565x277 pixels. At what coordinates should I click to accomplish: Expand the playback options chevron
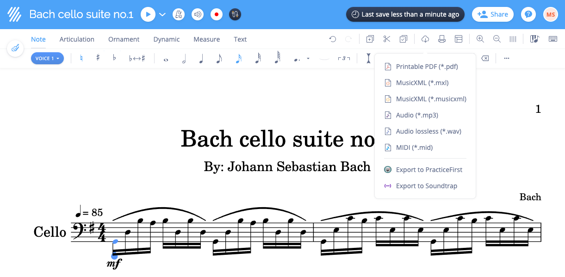(x=162, y=14)
